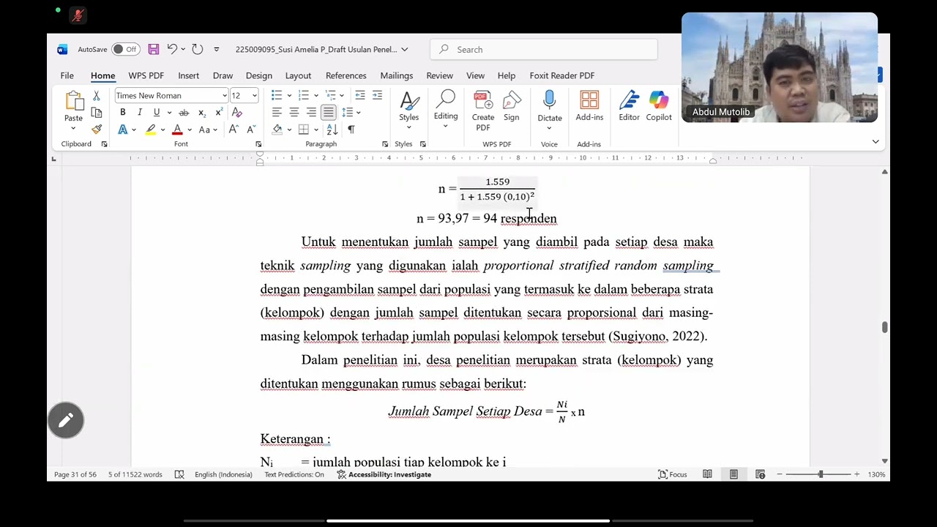Click the Redo arrow
This screenshot has height=527, width=937.
click(x=197, y=49)
